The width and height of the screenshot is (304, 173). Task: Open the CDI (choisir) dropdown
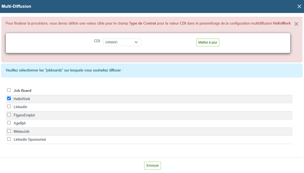[122, 42]
